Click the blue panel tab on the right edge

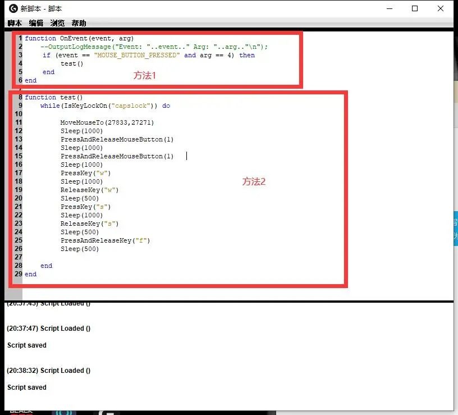coord(455,229)
